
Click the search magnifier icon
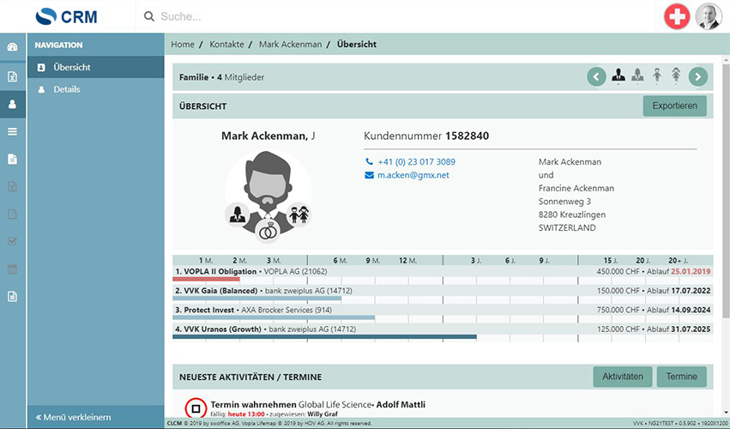(149, 16)
